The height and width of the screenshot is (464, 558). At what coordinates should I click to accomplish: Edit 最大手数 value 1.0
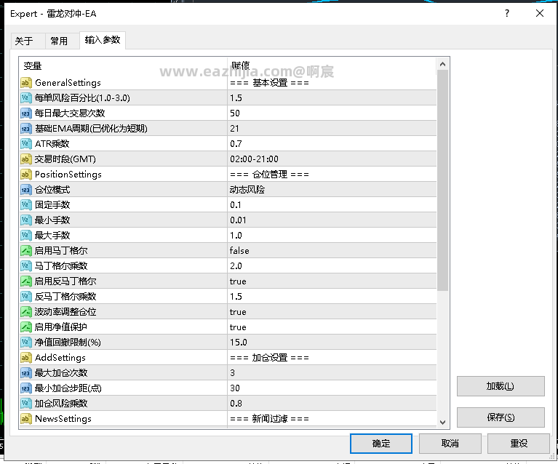click(x=332, y=236)
